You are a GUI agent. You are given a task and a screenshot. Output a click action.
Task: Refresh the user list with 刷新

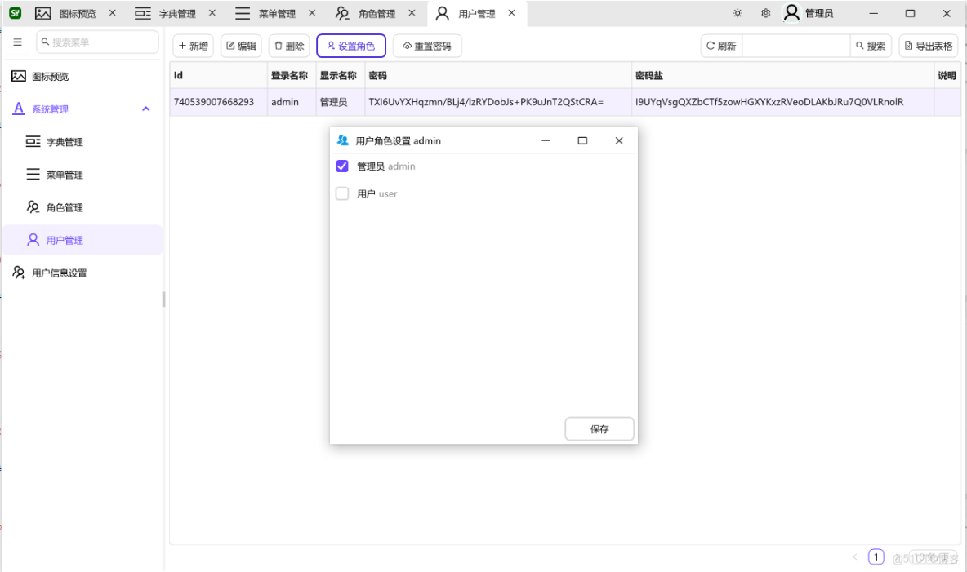pos(720,46)
